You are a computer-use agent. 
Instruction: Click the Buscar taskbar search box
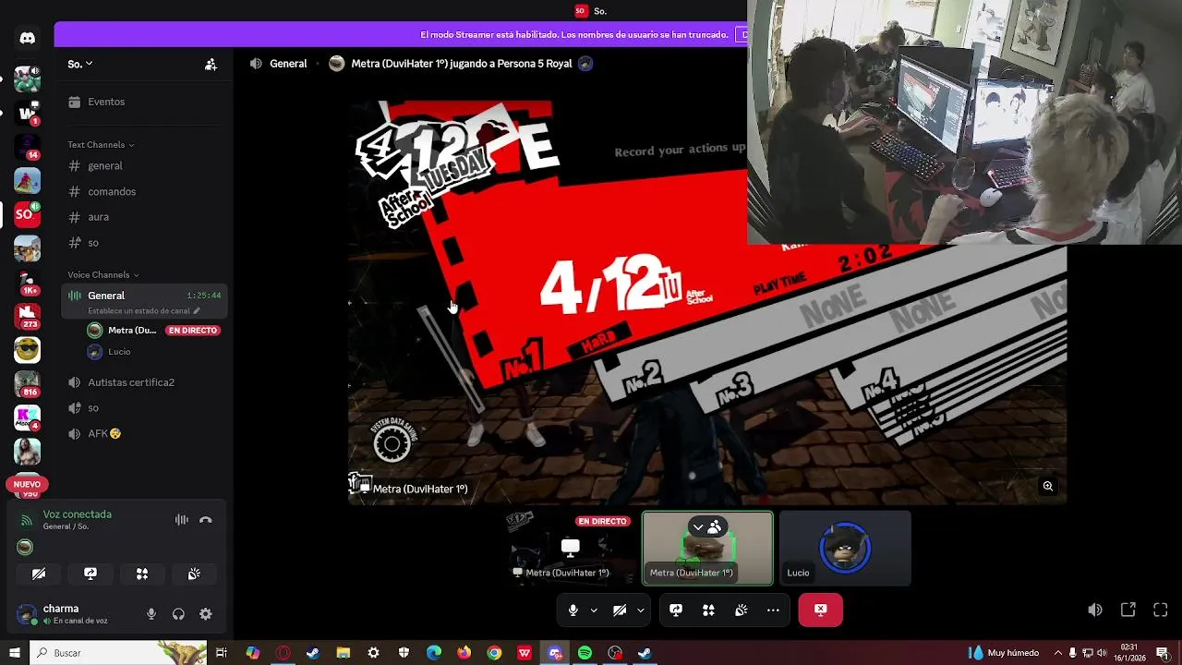tap(118, 653)
